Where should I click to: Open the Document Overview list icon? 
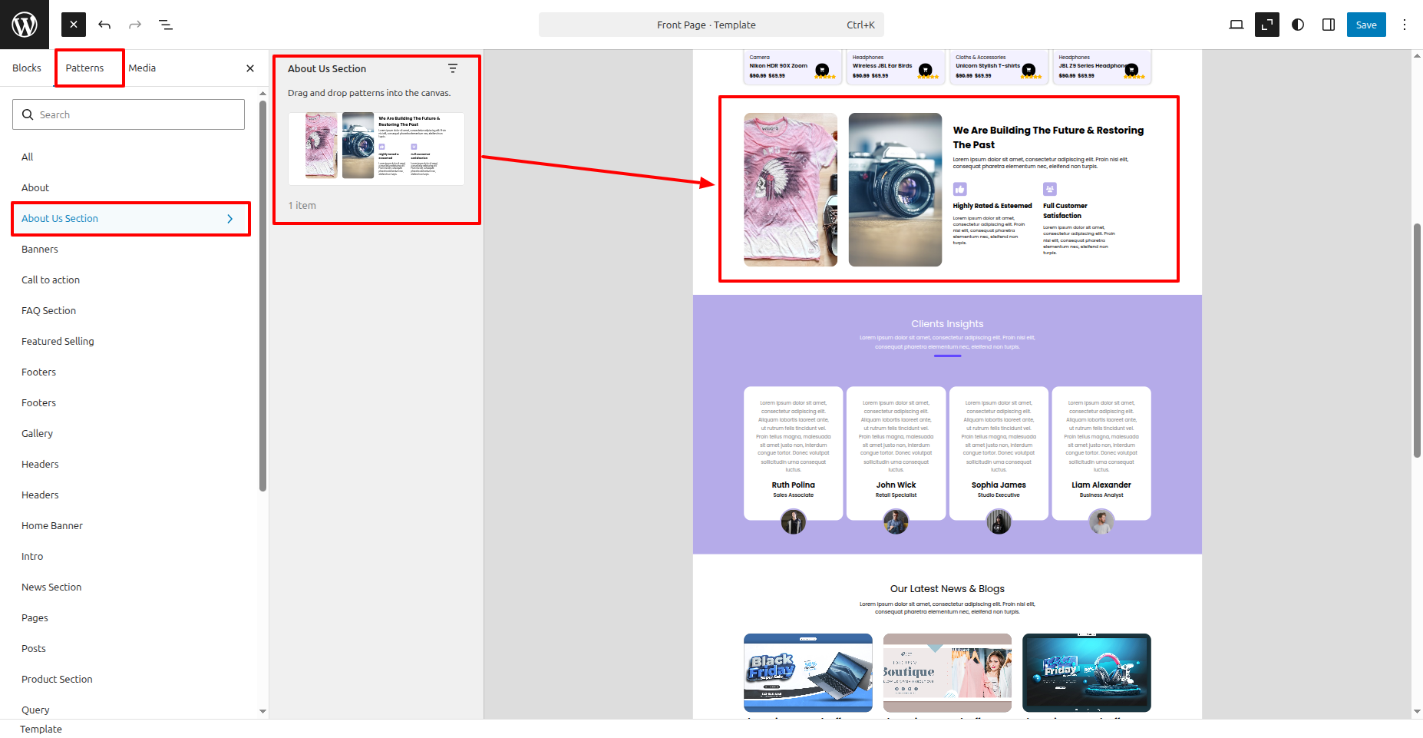(166, 25)
